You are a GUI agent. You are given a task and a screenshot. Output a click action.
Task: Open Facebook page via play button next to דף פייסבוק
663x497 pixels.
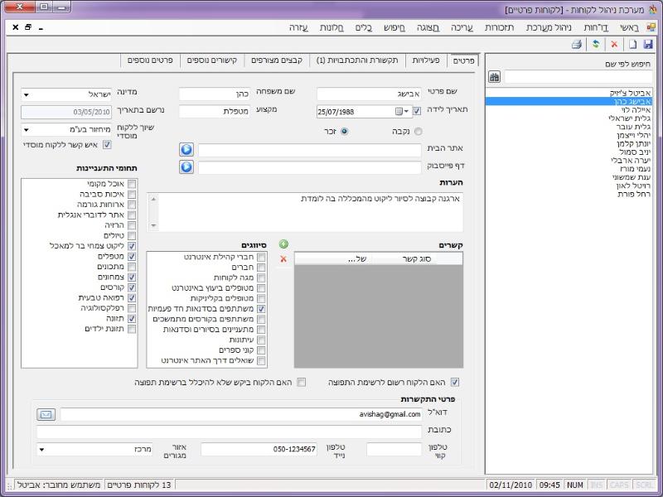pos(186,167)
